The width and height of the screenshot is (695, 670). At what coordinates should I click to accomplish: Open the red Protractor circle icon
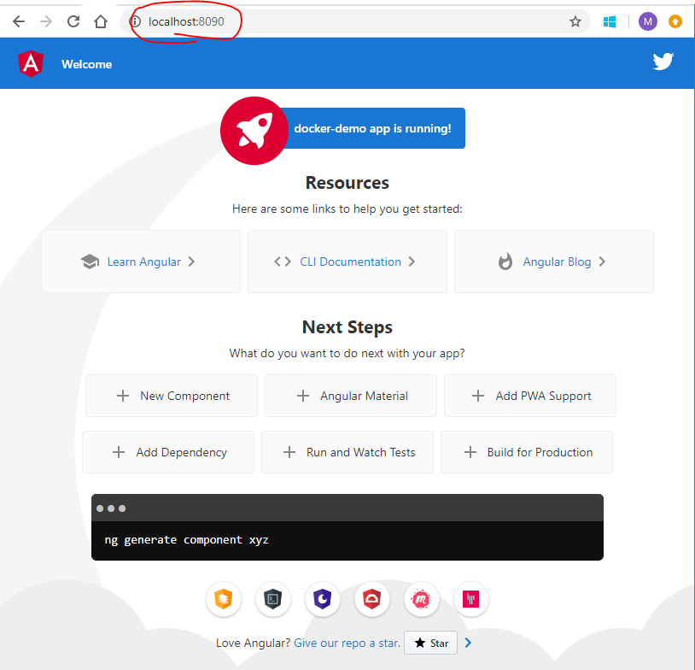pyautogui.click(x=372, y=599)
